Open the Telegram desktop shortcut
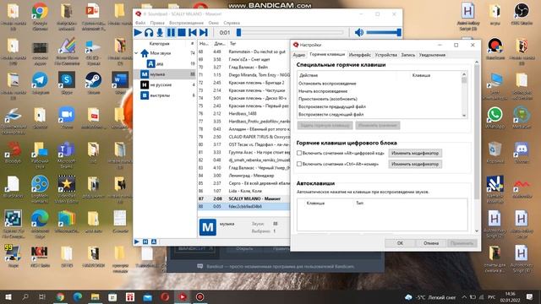Screen dimensions: 541x304 click(x=40, y=83)
